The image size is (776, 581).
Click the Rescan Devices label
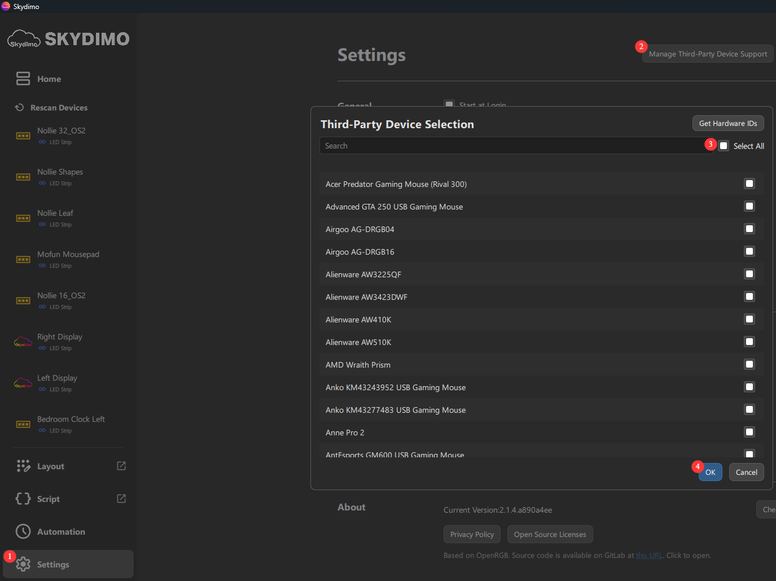59,108
